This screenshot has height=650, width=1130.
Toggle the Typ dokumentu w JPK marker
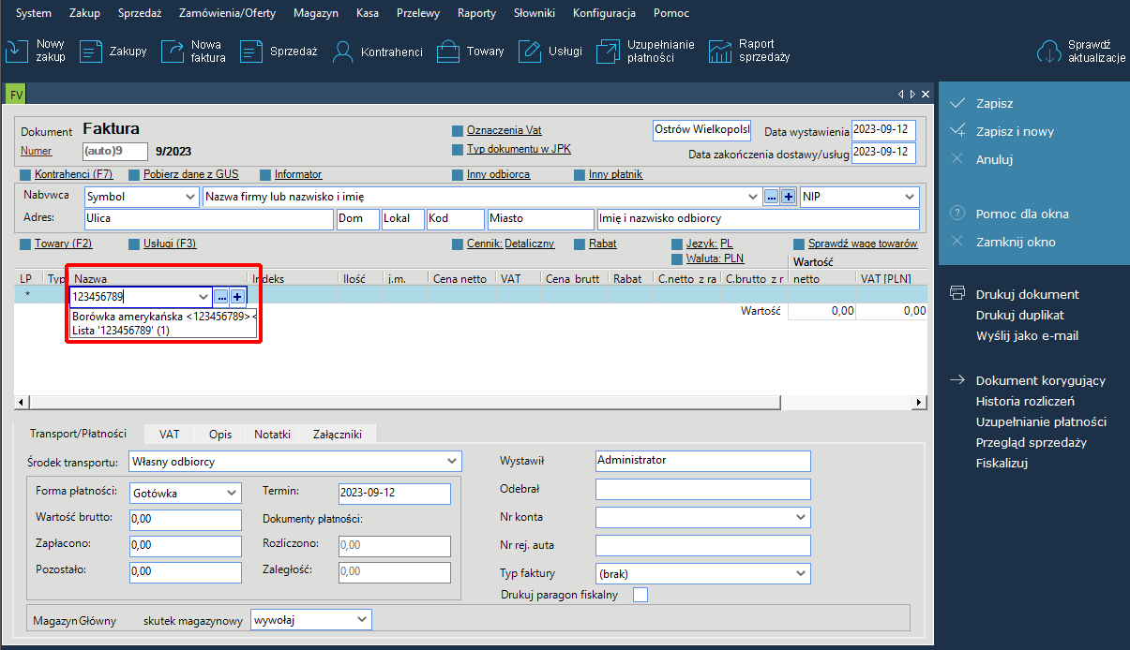click(x=458, y=150)
